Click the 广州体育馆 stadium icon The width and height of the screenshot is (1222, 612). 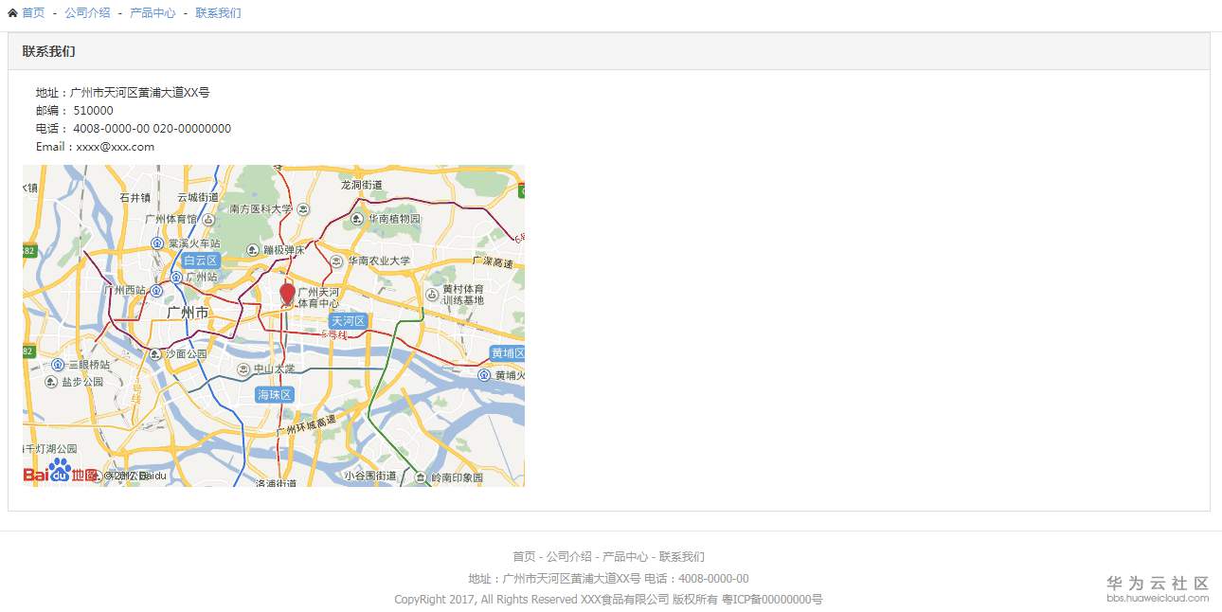click(x=207, y=220)
